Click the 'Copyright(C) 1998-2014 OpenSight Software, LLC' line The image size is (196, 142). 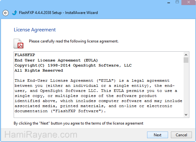pyautogui.click(x=73, y=65)
